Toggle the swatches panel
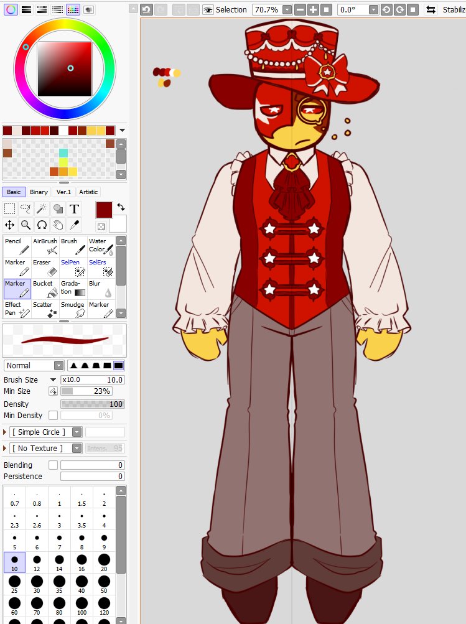The height and width of the screenshot is (624, 466). click(73, 9)
